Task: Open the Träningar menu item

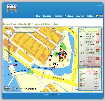Action: (58, 16)
